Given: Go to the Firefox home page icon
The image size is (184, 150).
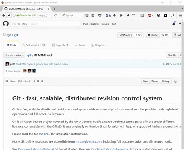Looking at the screenshot, I should point(121,15).
